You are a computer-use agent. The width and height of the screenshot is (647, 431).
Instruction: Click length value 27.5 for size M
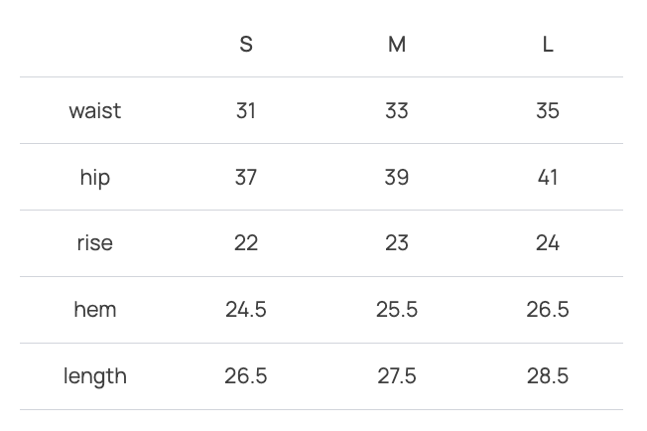[x=397, y=376]
